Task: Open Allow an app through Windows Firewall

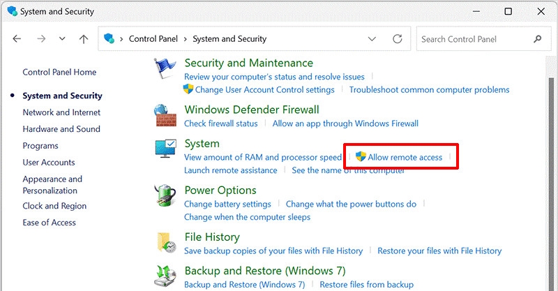Action: coord(345,124)
